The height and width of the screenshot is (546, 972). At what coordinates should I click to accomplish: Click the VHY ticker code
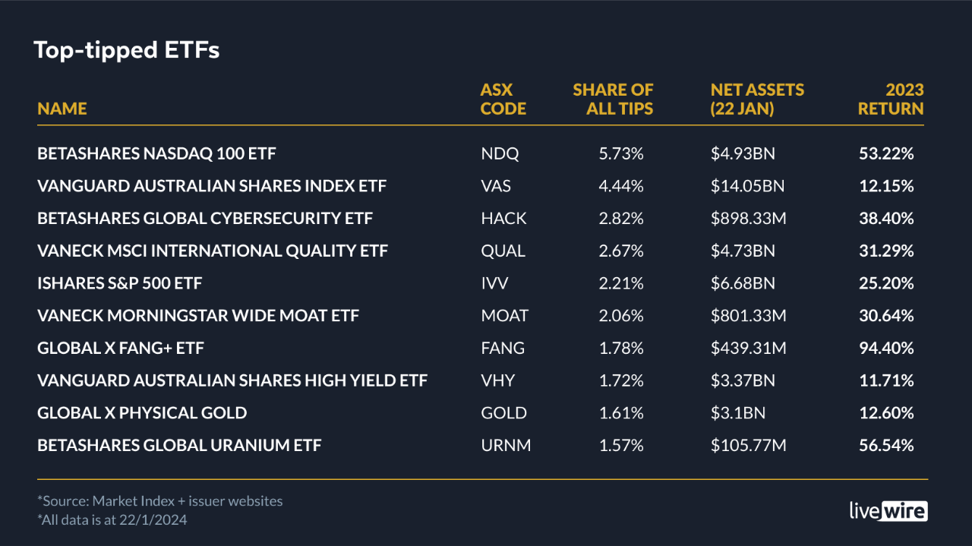(x=497, y=380)
